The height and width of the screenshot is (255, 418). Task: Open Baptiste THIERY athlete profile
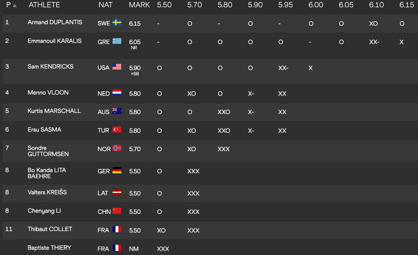pos(49,248)
